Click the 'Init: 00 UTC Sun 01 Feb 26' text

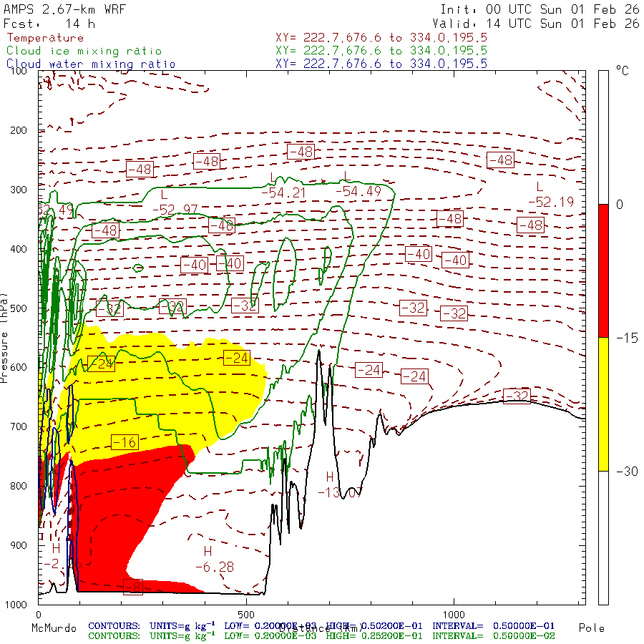pyautogui.click(x=540, y=9)
